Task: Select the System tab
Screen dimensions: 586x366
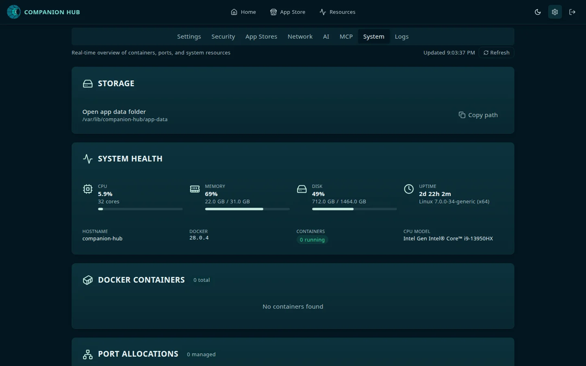Action: [374, 37]
